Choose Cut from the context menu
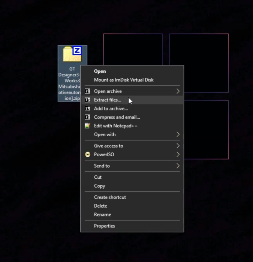Image resolution: width=253 pixels, height=262 pixels. click(x=98, y=177)
